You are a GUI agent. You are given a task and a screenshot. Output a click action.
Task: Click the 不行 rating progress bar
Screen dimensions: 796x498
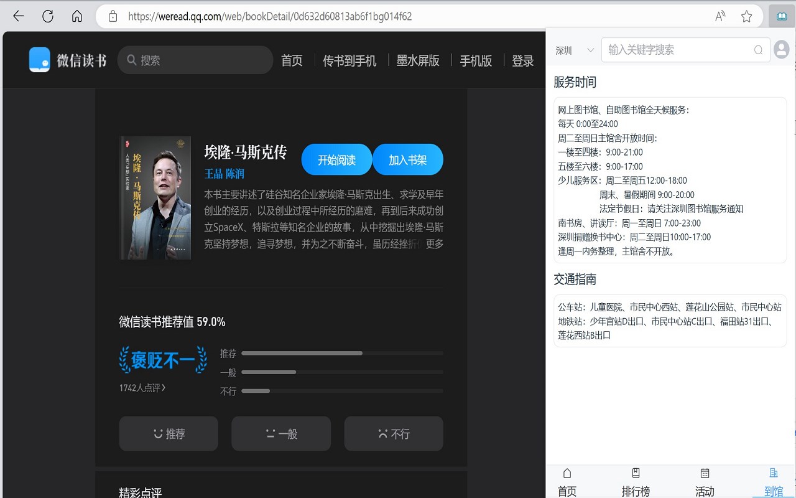tap(342, 391)
